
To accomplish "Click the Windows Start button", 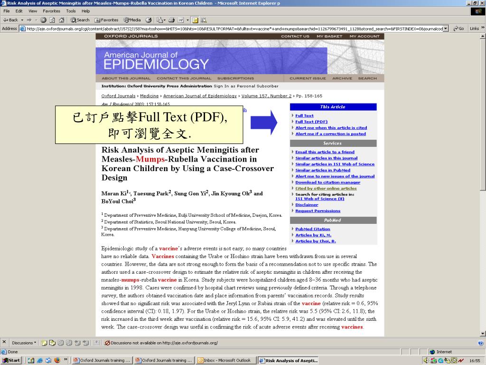I will point(11,360).
